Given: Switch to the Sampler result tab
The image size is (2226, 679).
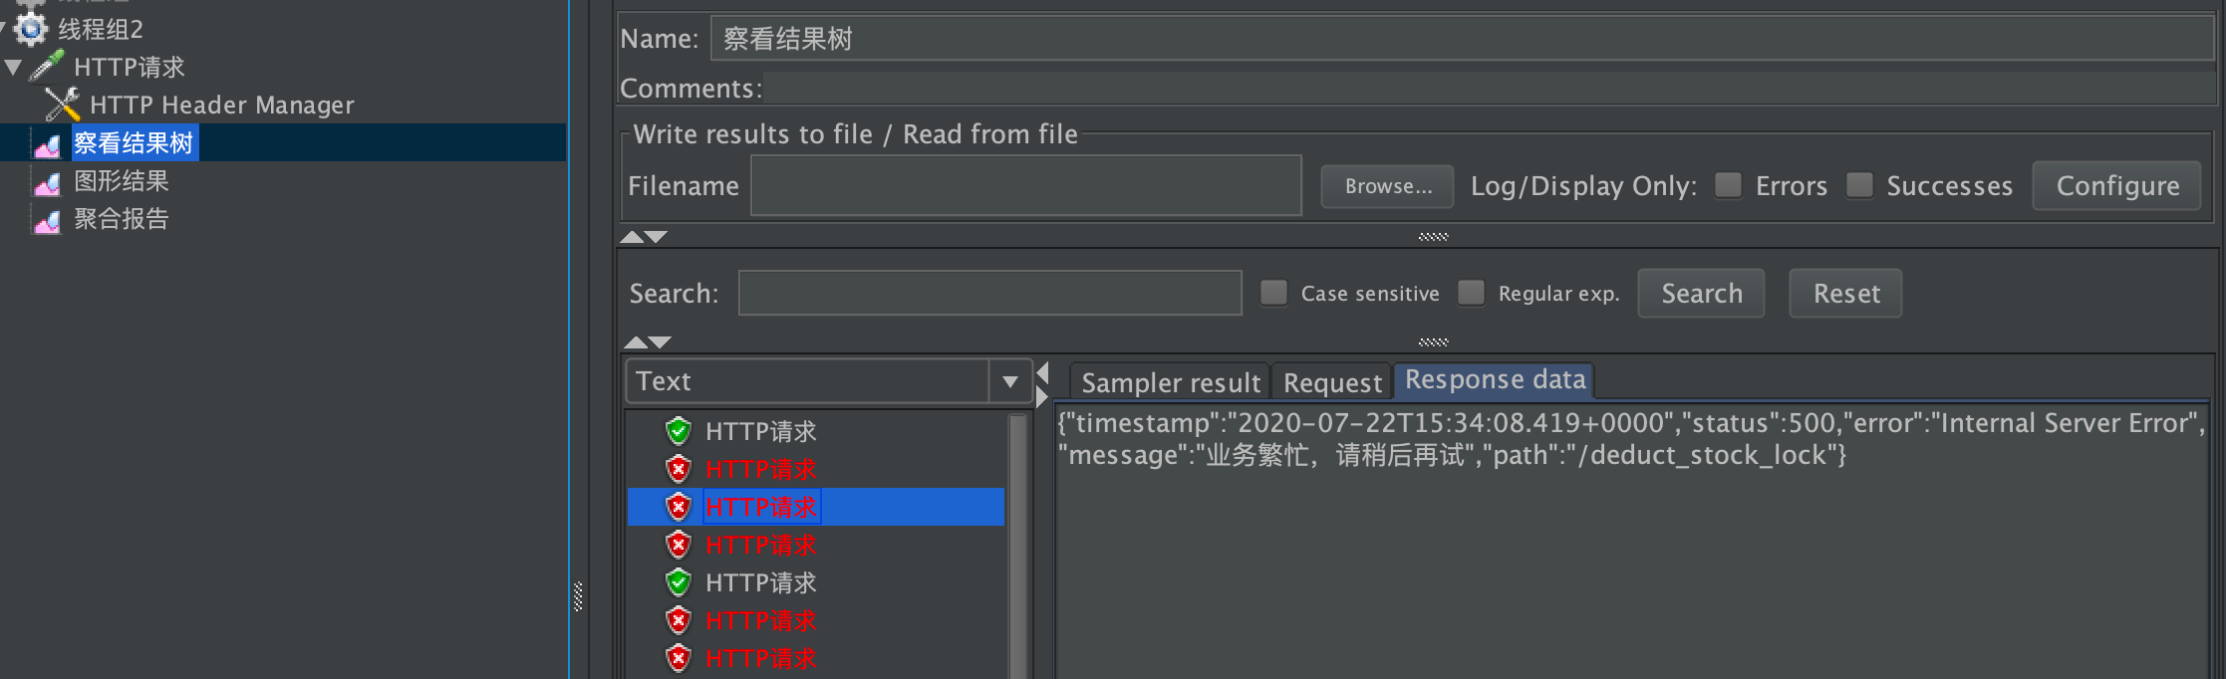Looking at the screenshot, I should pyautogui.click(x=1170, y=382).
